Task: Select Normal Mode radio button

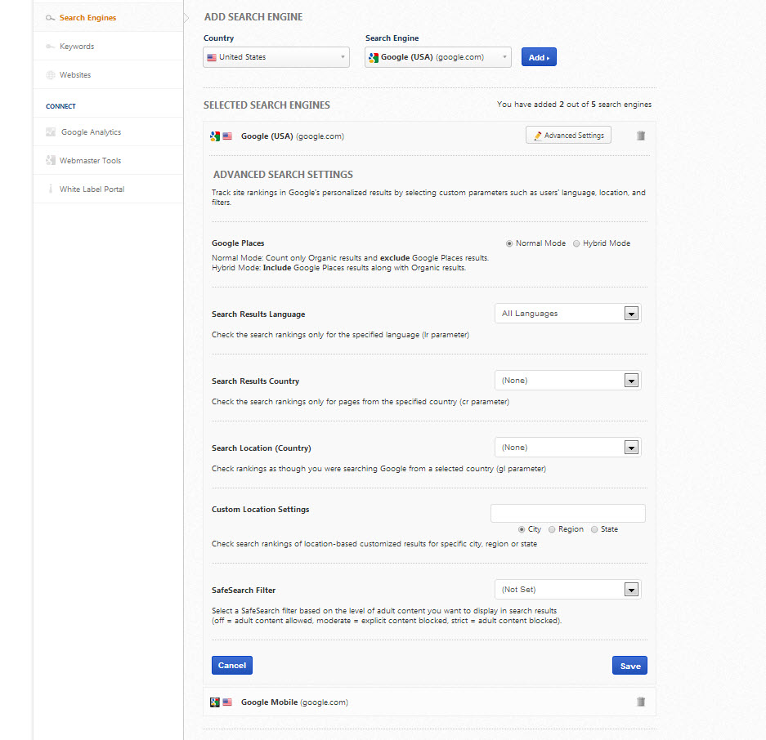Action: pyautogui.click(x=510, y=243)
